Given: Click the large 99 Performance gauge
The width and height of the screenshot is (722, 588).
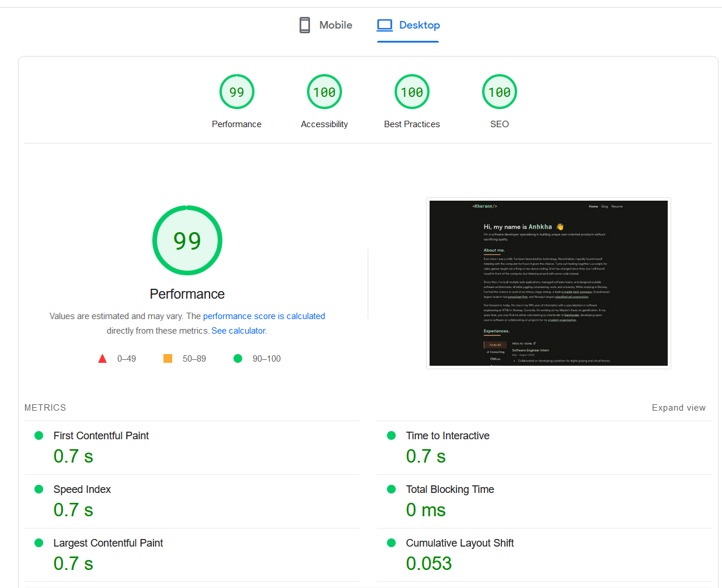Looking at the screenshot, I should coord(187,240).
